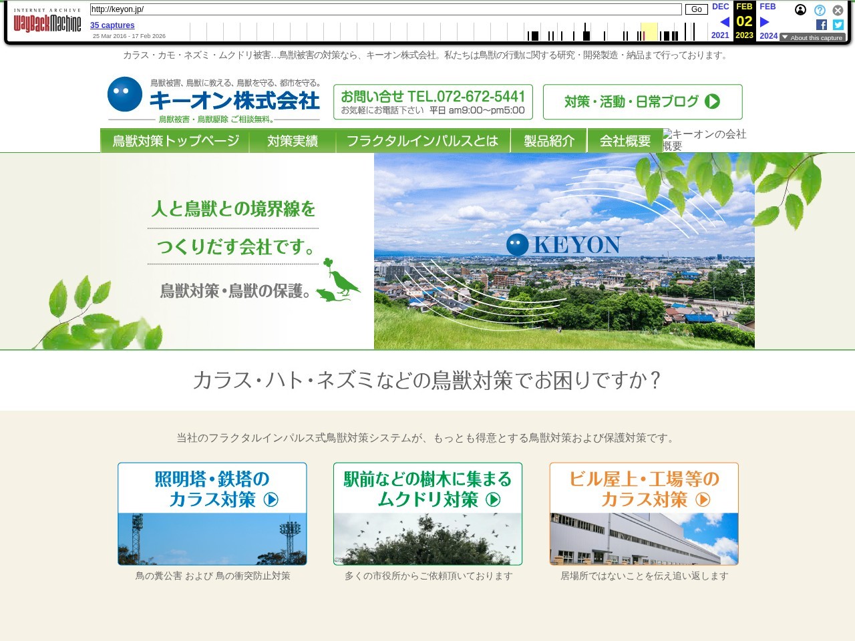Click the お問い合せ TEL contact box
This screenshot has width=855, height=641.
coord(434,101)
